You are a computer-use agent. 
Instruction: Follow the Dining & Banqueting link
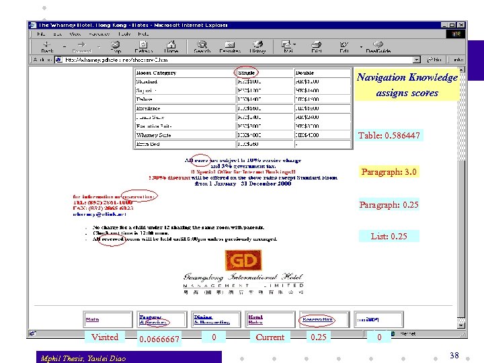[212, 319]
